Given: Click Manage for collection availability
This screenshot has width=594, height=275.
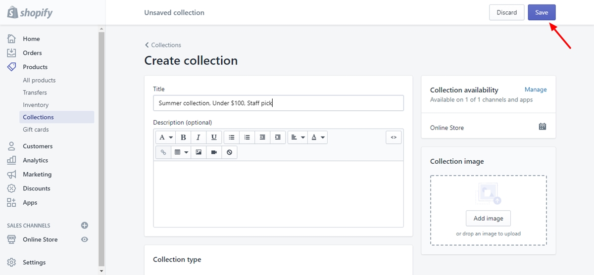Looking at the screenshot, I should point(536,90).
